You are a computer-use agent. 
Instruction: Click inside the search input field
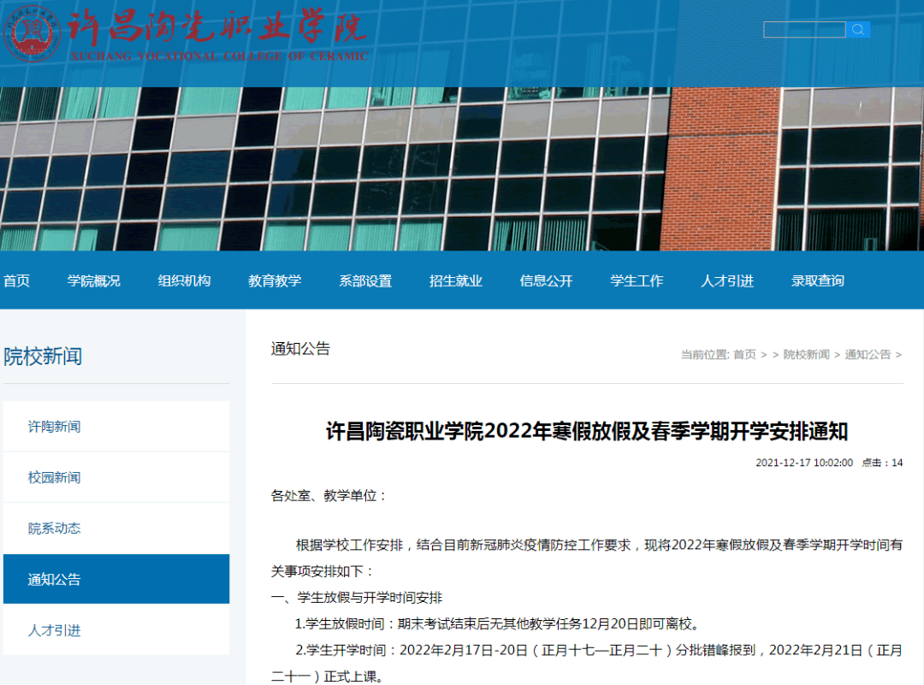[x=803, y=28]
